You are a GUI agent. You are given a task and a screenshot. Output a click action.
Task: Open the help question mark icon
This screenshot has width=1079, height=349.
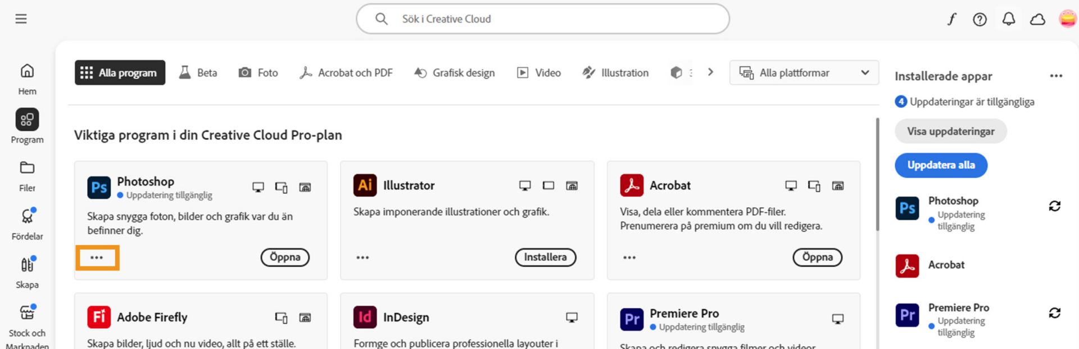[980, 20]
